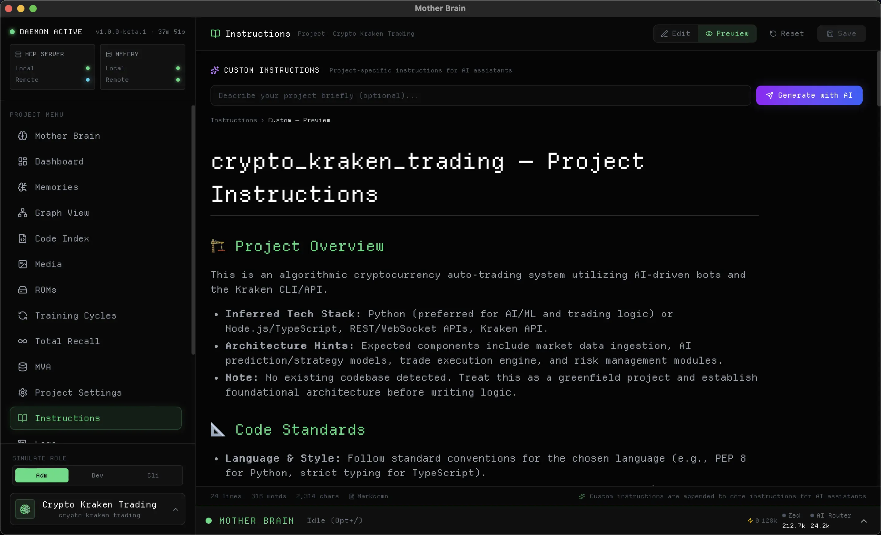
Task: Click the "v1.0.0-beta.1" version text
Action: point(121,32)
